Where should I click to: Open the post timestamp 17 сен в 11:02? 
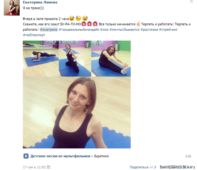click(34, 167)
